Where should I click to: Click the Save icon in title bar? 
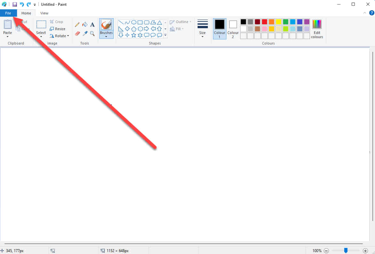pyautogui.click(x=14, y=4)
